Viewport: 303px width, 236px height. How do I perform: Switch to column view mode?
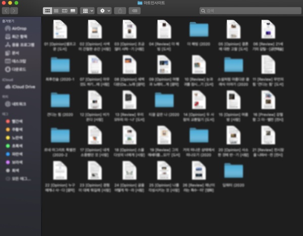65,11
